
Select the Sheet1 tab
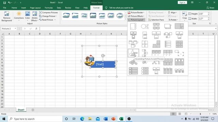(21, 110)
